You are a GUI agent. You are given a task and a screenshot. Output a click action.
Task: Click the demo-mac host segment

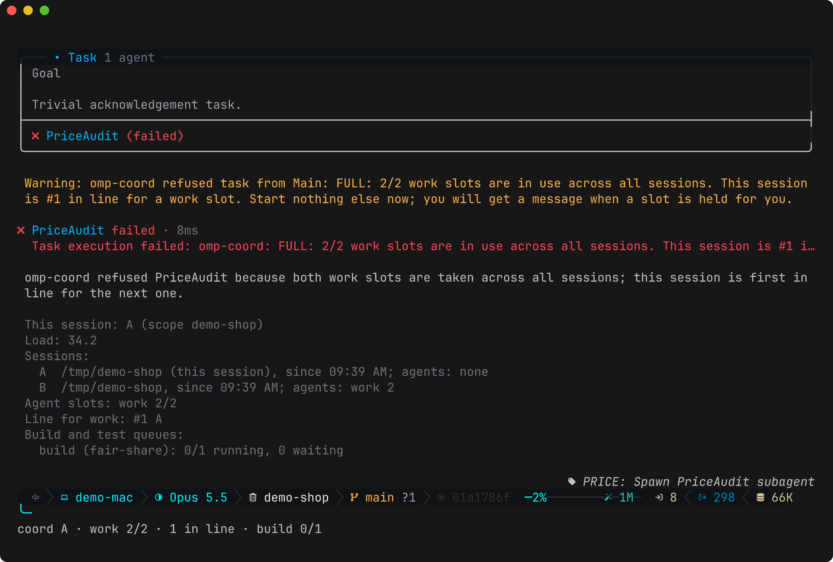97,497
